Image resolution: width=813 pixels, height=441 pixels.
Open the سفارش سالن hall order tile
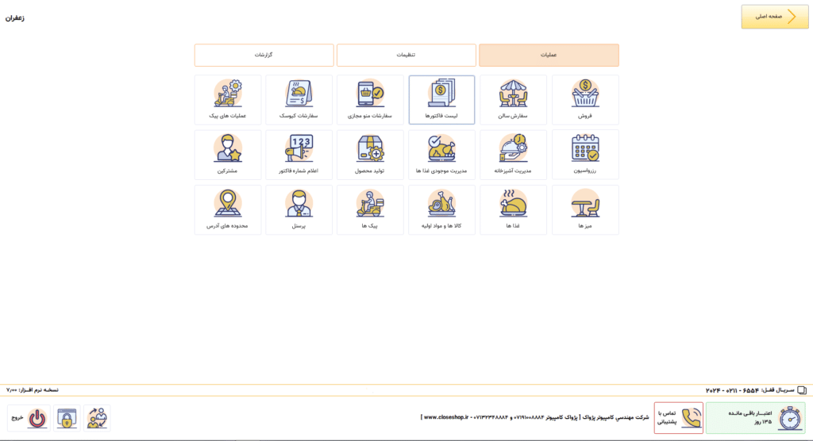pos(513,99)
